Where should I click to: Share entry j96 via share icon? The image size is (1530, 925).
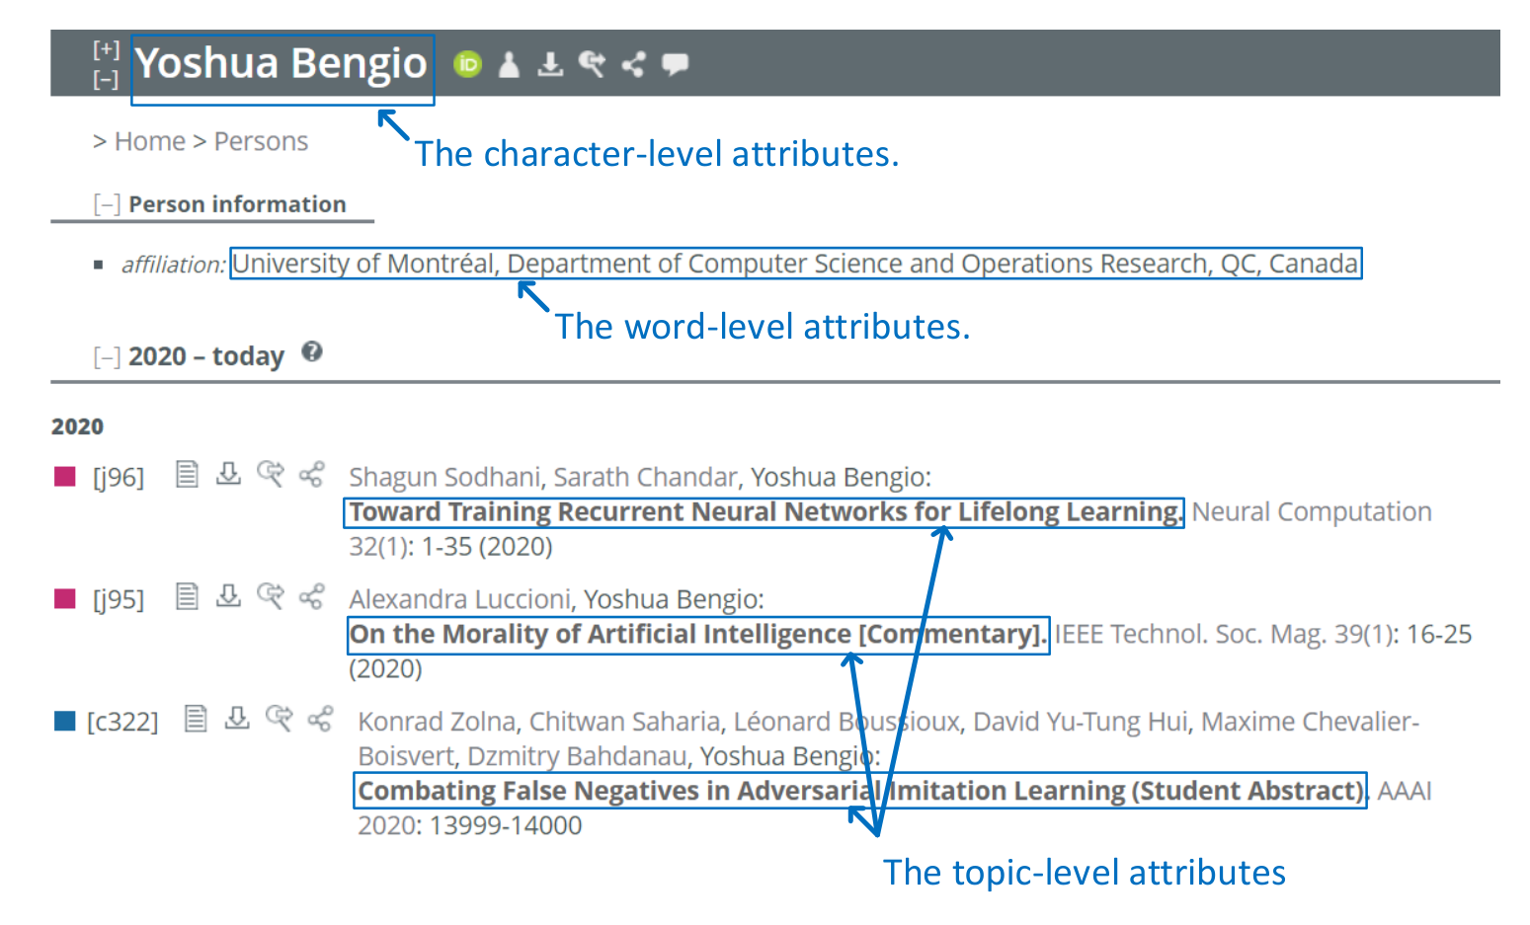click(x=311, y=474)
